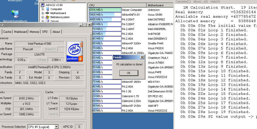
Task: Select the Celeron4-1.70 row
Action: (131, 96)
